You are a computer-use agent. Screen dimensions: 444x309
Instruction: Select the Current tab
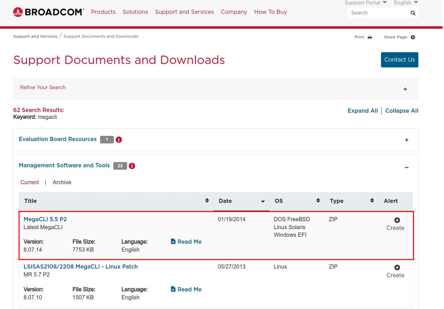30,182
